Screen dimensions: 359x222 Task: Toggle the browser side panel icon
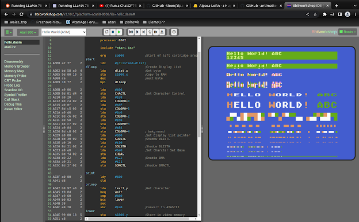tap(340, 14)
